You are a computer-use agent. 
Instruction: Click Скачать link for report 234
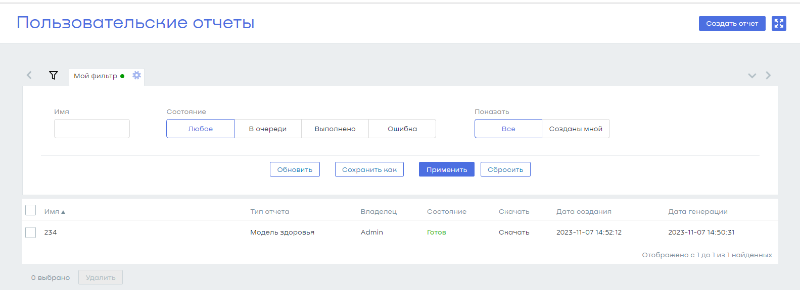coord(514,233)
